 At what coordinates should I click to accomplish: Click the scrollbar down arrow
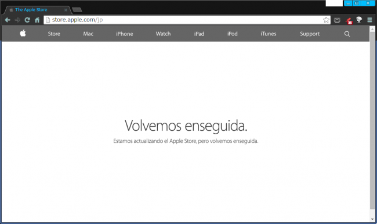[372, 219]
